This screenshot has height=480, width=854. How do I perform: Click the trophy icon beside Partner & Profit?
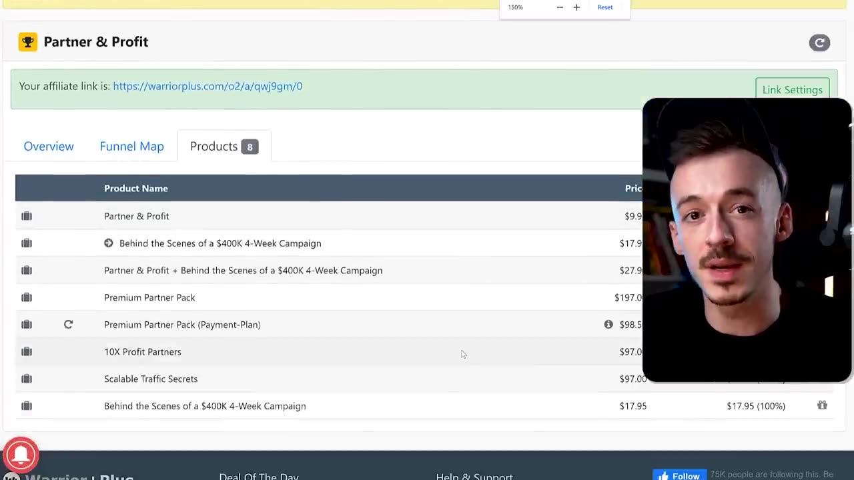point(27,42)
